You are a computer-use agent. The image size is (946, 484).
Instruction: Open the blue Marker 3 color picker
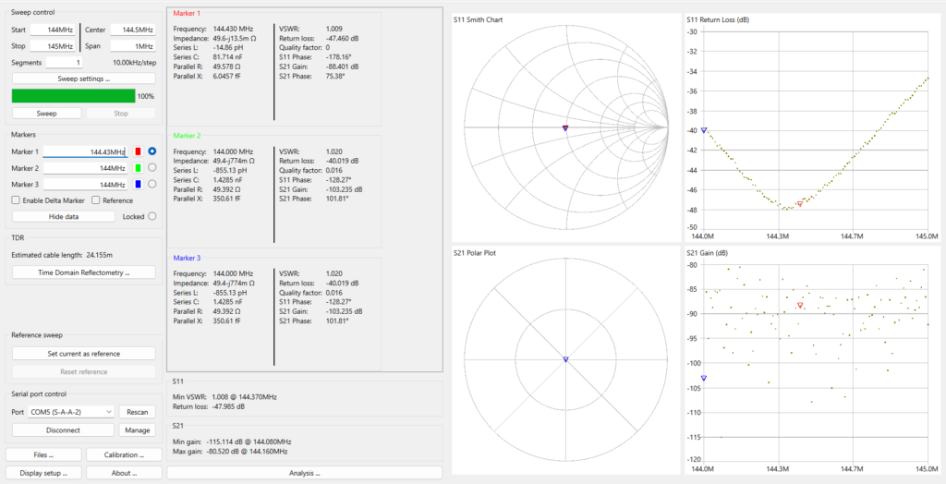pos(139,184)
